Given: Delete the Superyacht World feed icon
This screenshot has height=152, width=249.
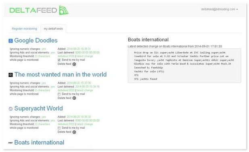Looking at the screenshot, I should coord(74,132).
